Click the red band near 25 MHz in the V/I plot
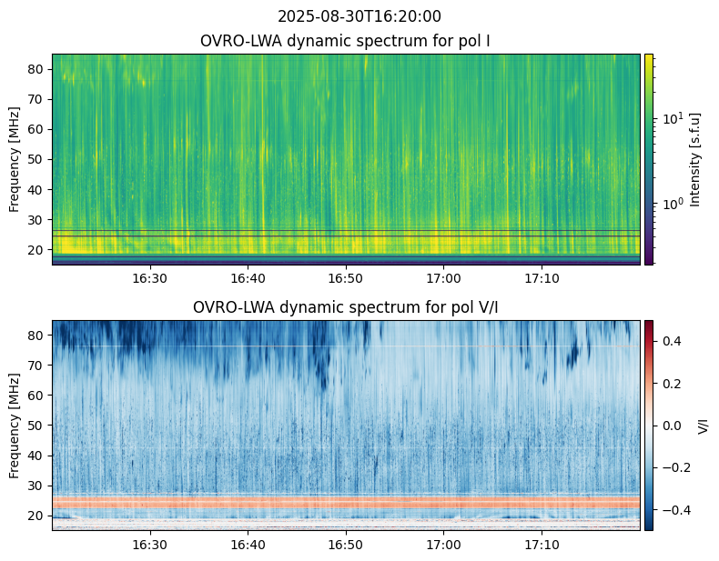This screenshot has width=719, height=561. 346,503
